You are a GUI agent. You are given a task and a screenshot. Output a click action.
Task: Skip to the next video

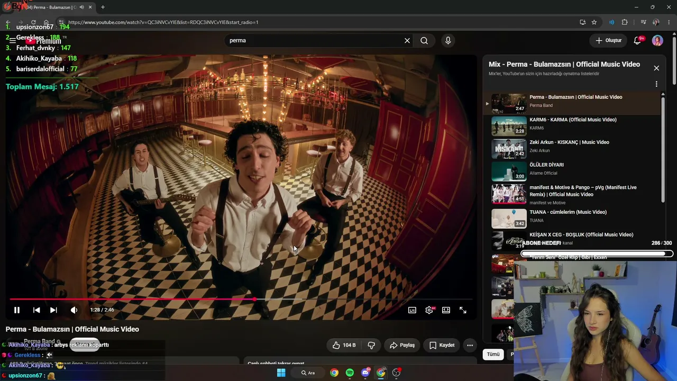tap(53, 310)
